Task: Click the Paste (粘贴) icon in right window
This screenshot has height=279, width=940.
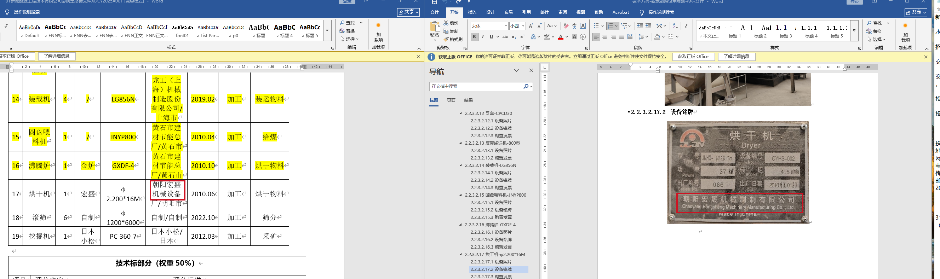Action: click(x=435, y=26)
